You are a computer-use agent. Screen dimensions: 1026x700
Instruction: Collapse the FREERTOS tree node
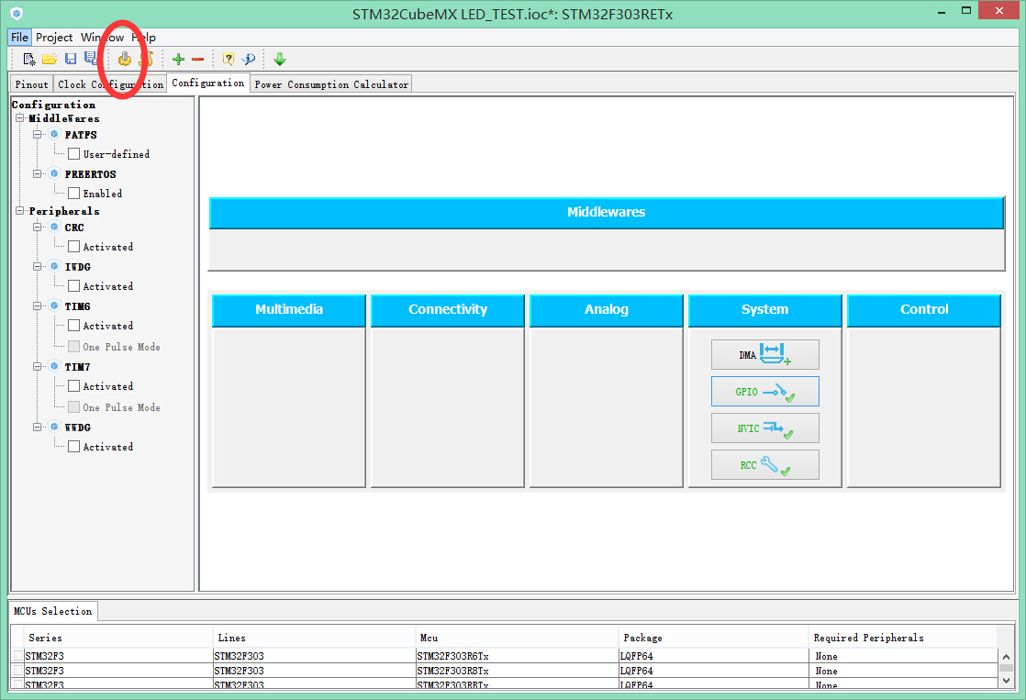click(38, 173)
